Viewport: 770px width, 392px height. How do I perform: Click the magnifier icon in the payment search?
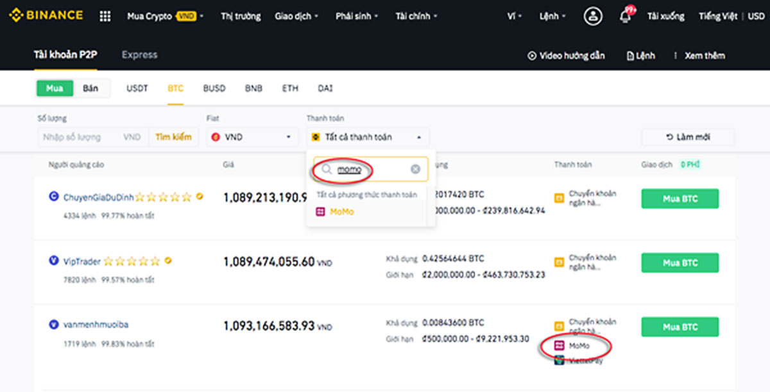pyautogui.click(x=327, y=169)
